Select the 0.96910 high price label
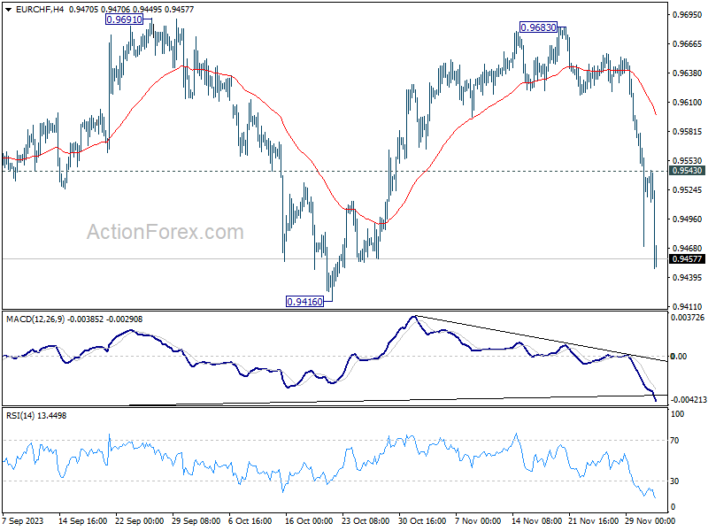 tap(124, 19)
